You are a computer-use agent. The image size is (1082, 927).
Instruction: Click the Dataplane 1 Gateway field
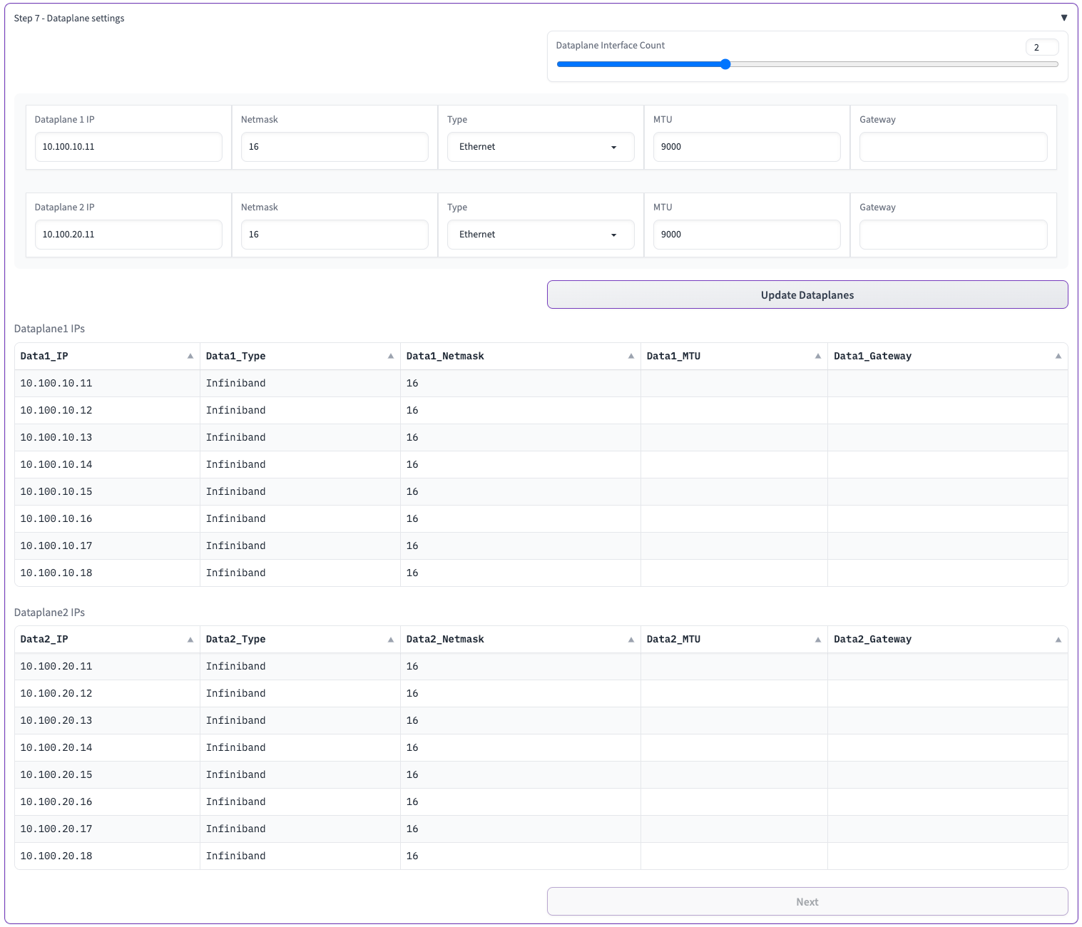pos(953,147)
